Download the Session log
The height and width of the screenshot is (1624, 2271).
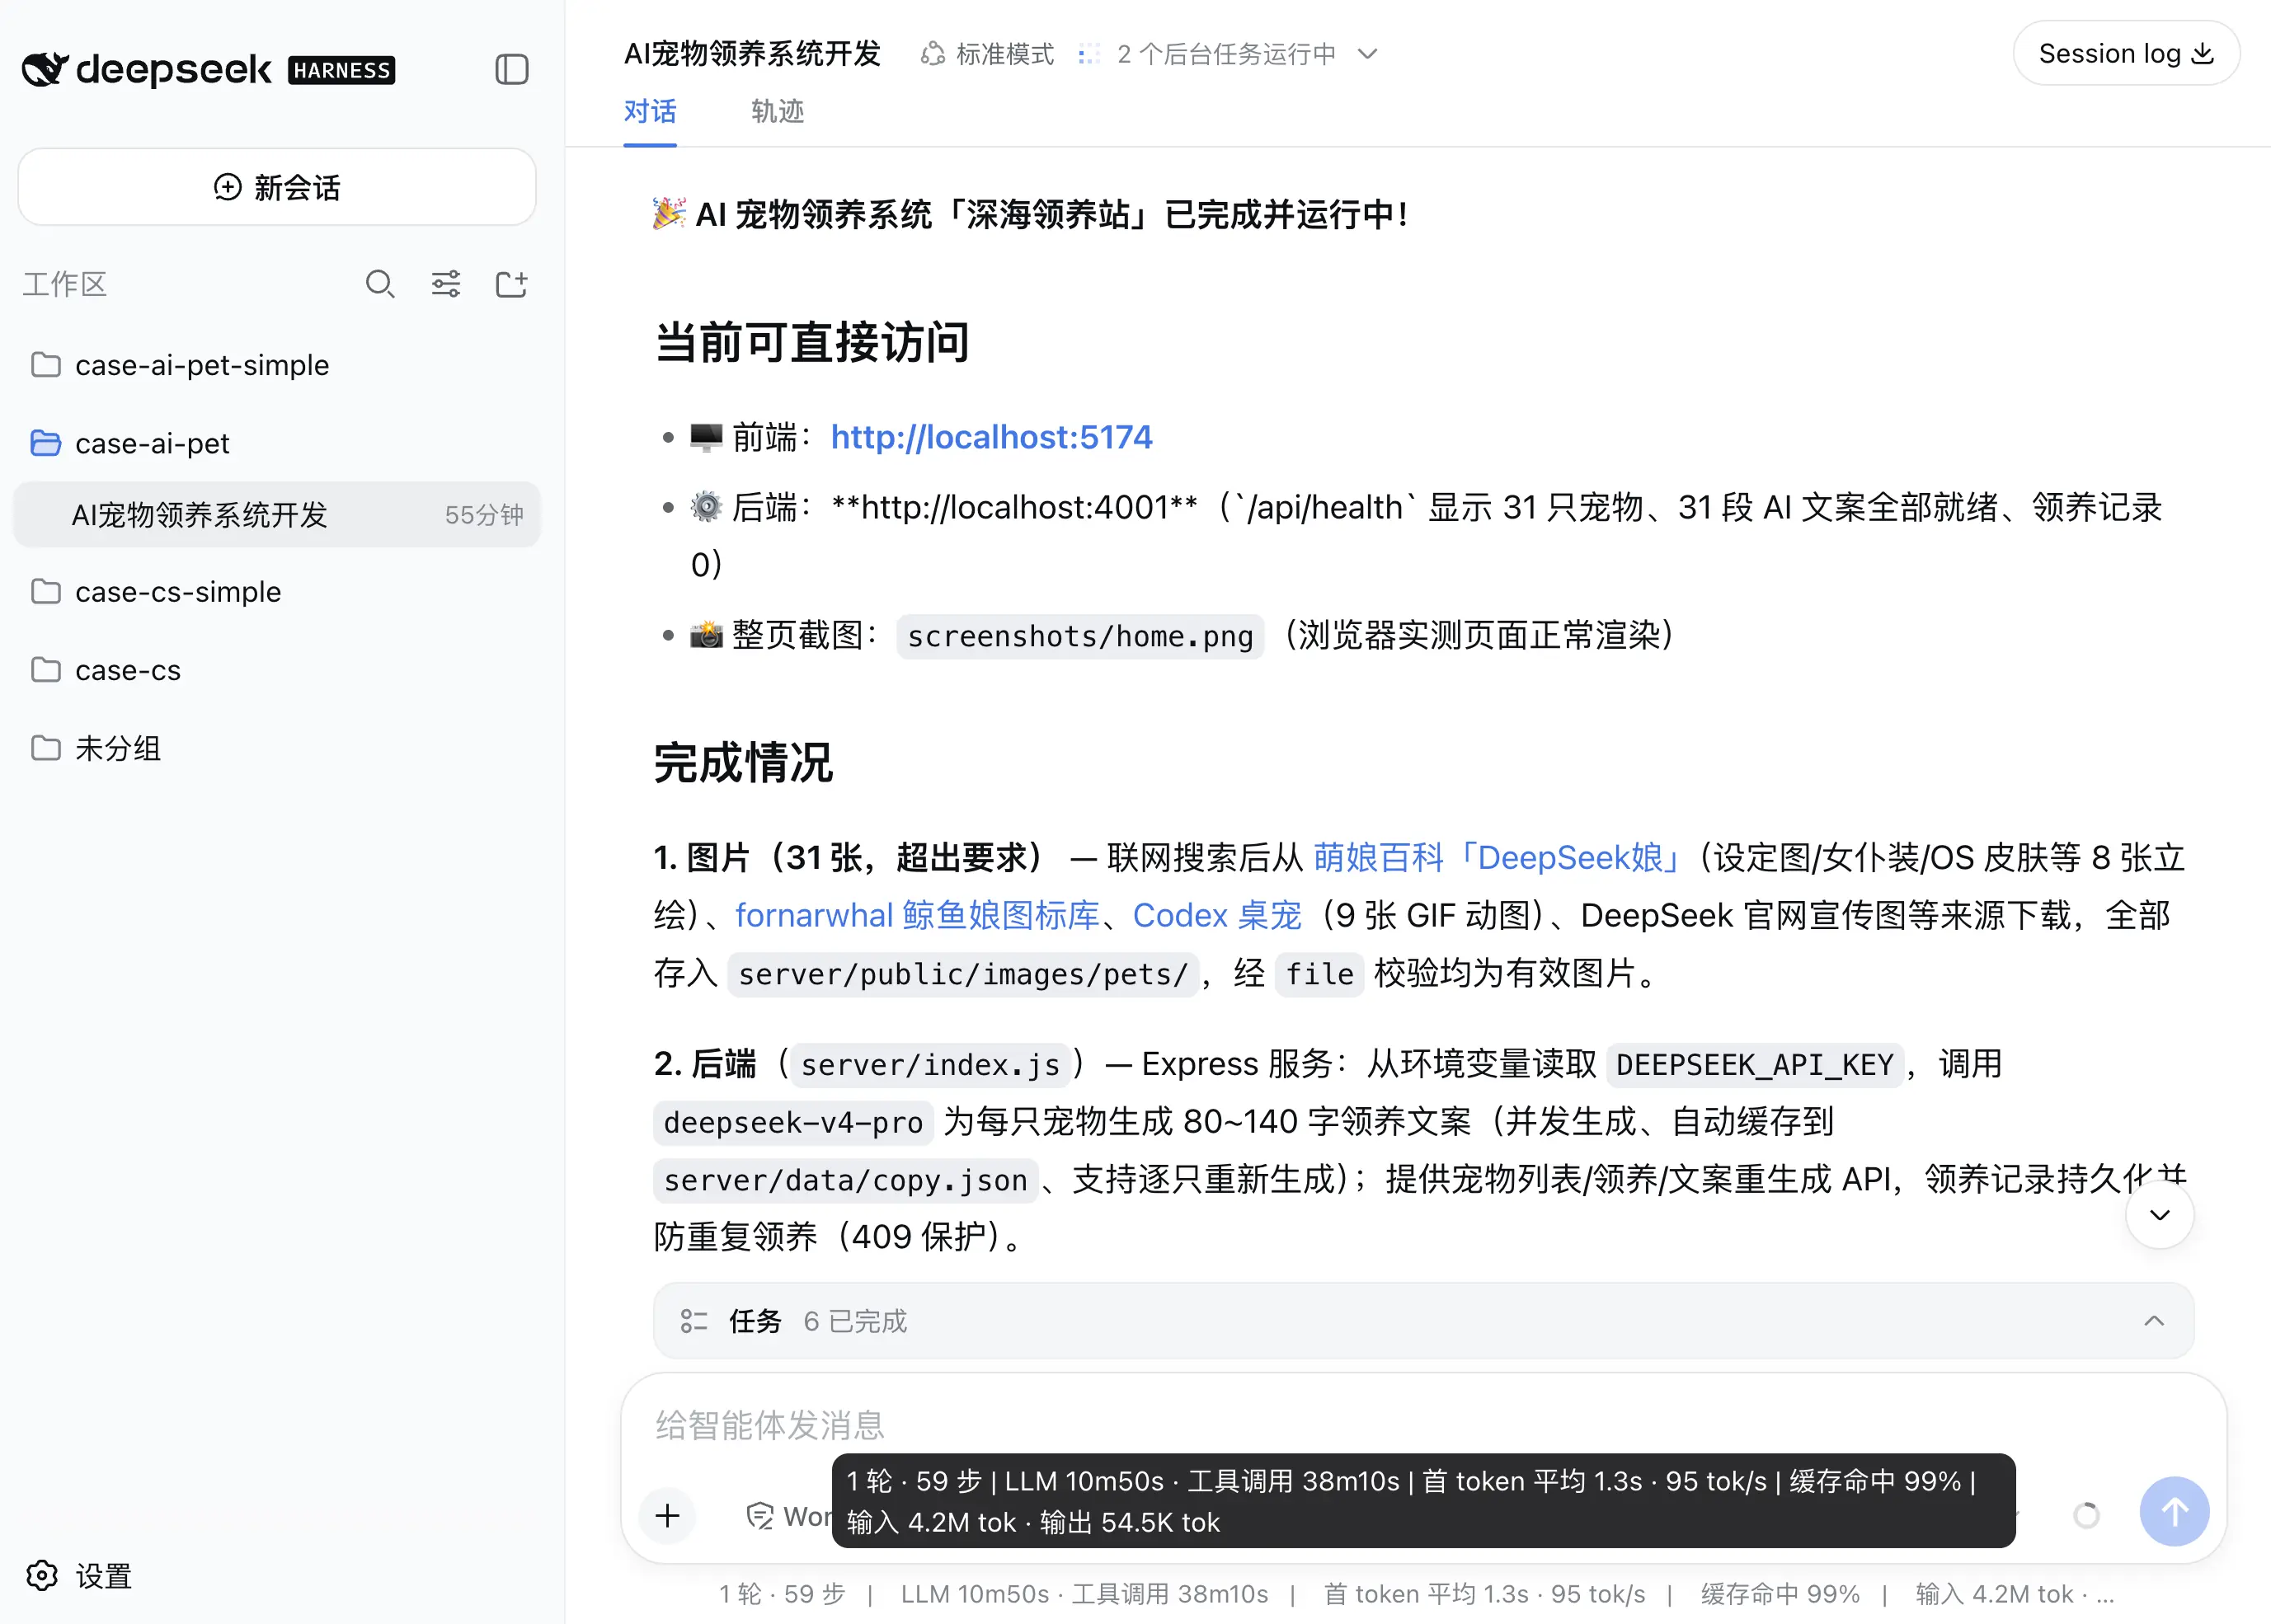pos(2126,54)
